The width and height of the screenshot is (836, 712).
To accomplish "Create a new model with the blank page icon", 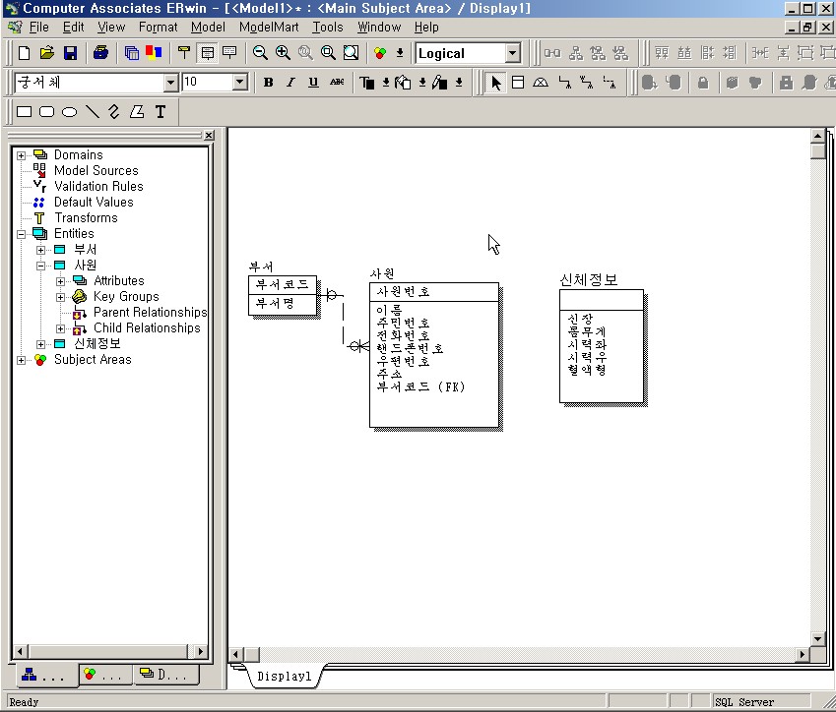I will [x=24, y=53].
